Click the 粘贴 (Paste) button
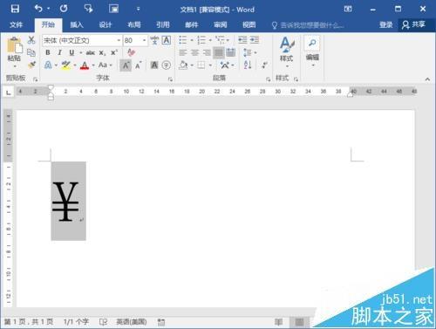The image size is (436, 329). [14, 52]
